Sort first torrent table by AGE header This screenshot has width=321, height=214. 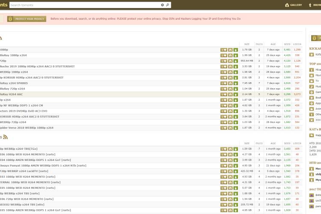pyautogui.click(x=273, y=44)
